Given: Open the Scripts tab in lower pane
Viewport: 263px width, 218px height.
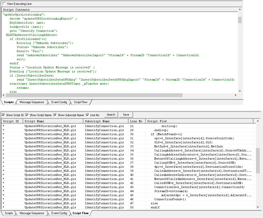Looking at the screenshot, I should click(x=9, y=213).
